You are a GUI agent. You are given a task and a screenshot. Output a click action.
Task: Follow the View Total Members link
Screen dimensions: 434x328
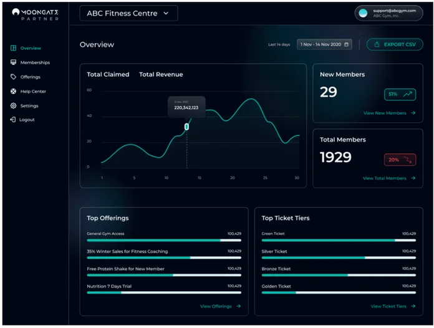coord(388,178)
